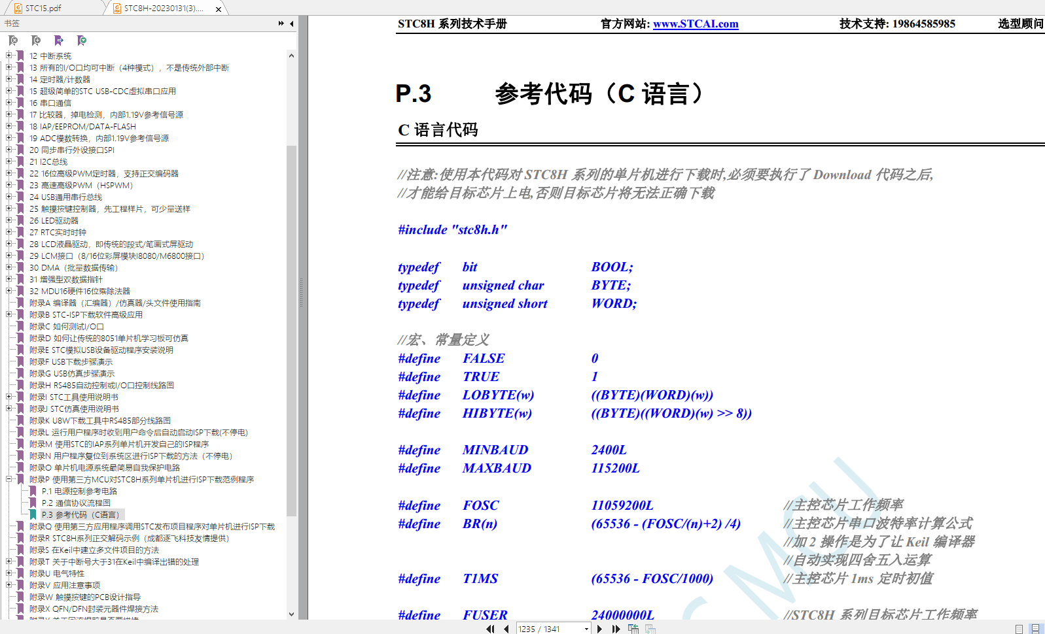Click the bookmarks panel scrollbar thumb
Image resolution: width=1045 pixels, height=634 pixels.
pyautogui.click(x=291, y=330)
